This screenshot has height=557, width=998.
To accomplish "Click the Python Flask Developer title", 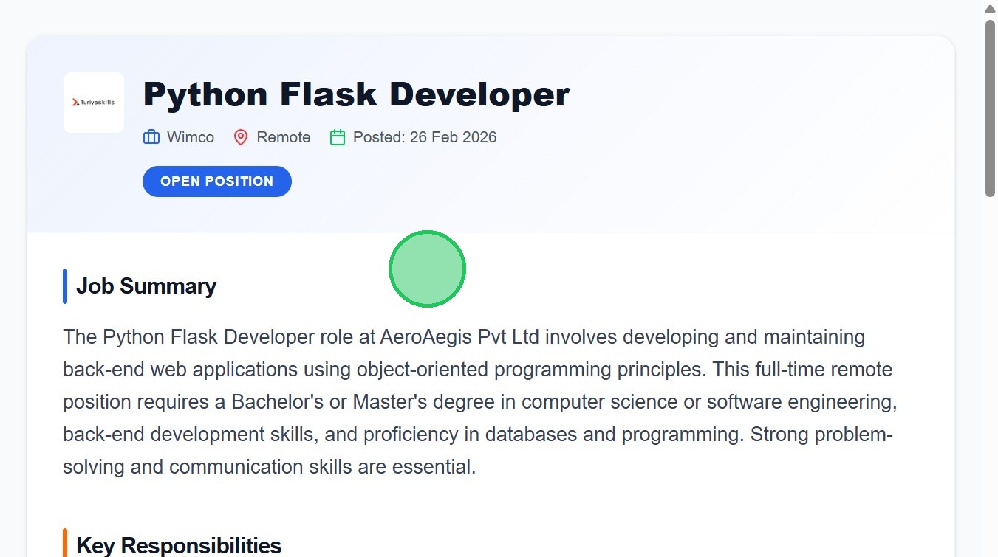I will 356,94.
